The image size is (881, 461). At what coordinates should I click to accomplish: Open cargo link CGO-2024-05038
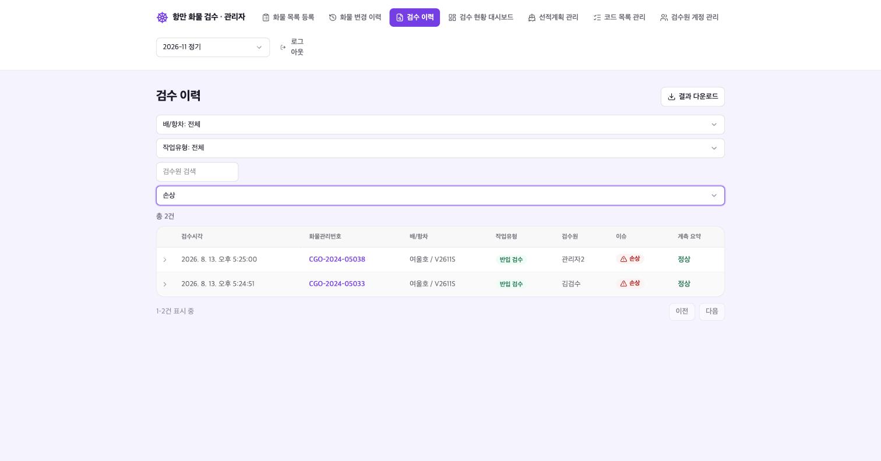pyautogui.click(x=337, y=260)
